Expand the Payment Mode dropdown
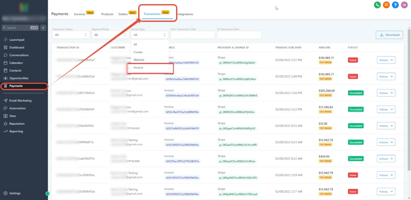Image resolution: width=411 pixels, height=200 pixels. click(x=110, y=35)
